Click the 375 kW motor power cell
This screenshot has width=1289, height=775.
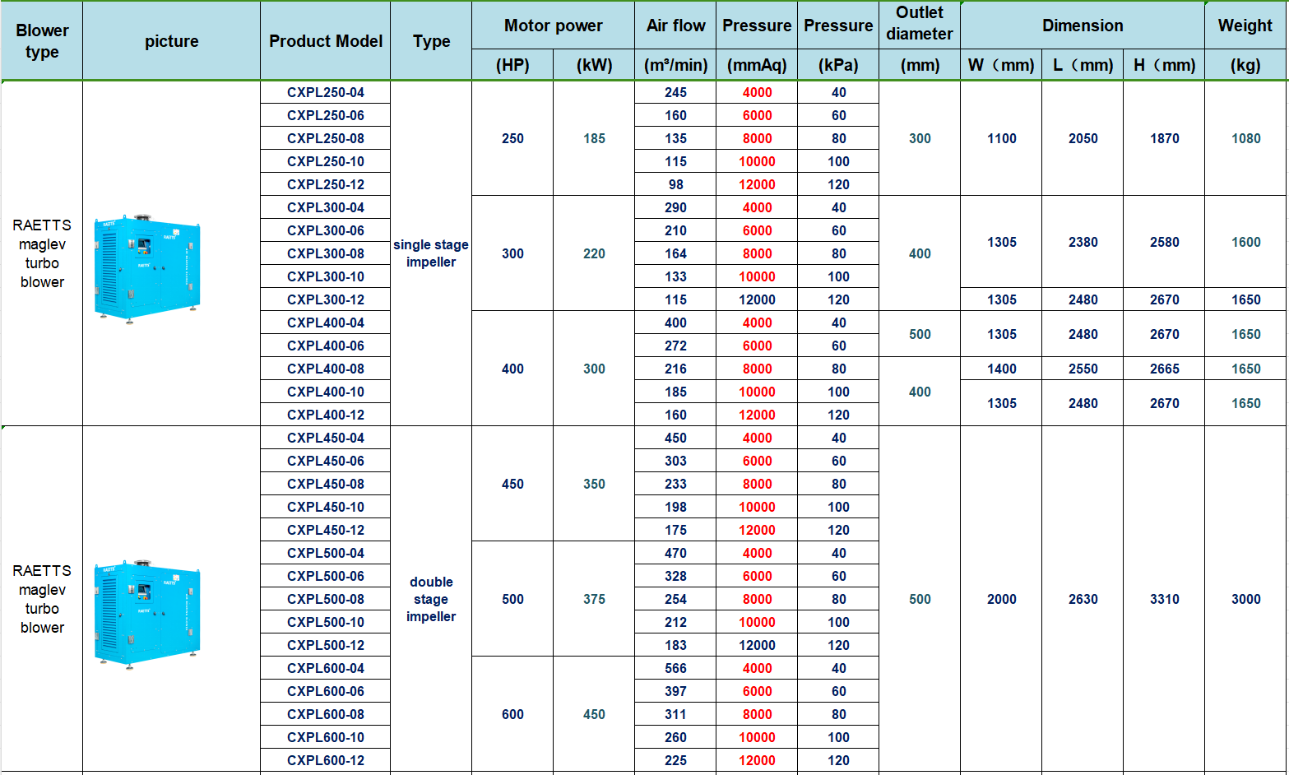[x=594, y=599]
